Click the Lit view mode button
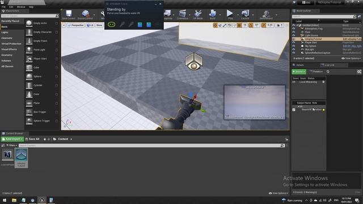Image resolution: width=363 pixels, height=204 pixels. point(90,25)
